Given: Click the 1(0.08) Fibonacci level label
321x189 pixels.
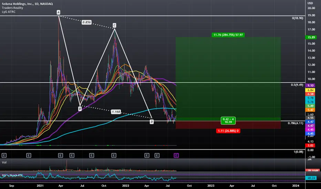Looking at the screenshot, I should 299,152.
